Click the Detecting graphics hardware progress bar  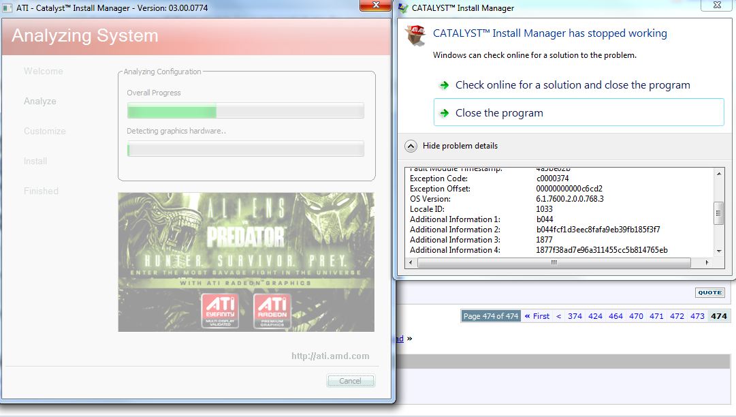coord(246,149)
